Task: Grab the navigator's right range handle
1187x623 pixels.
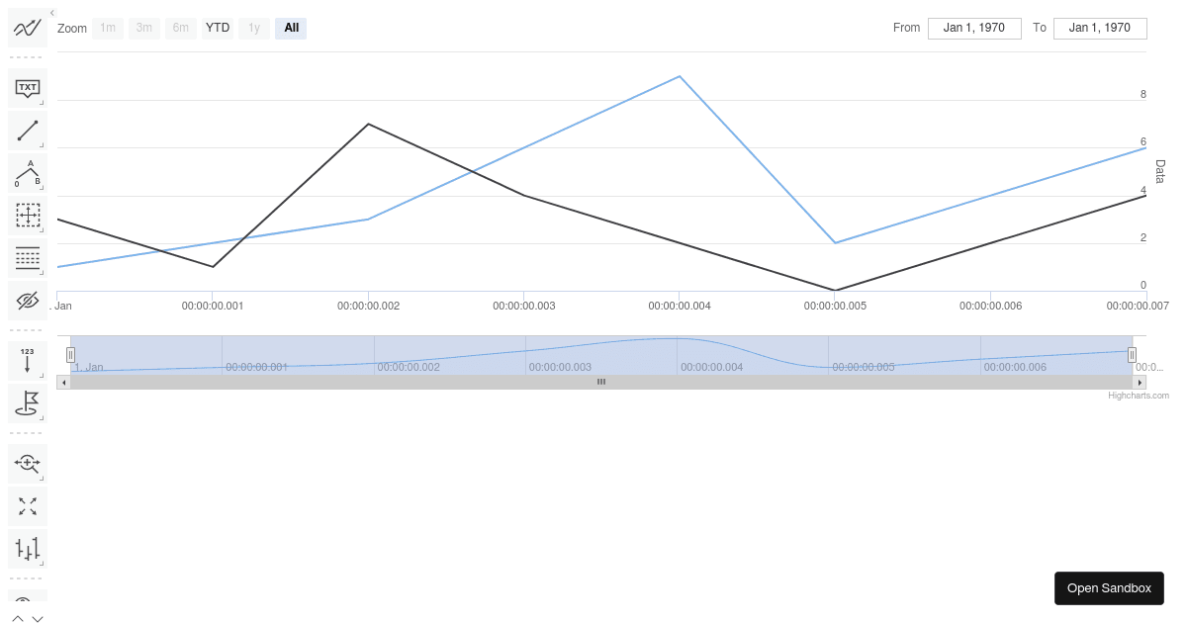Action: coord(1133,355)
